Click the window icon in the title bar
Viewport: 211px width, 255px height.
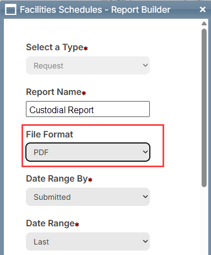[10, 9]
